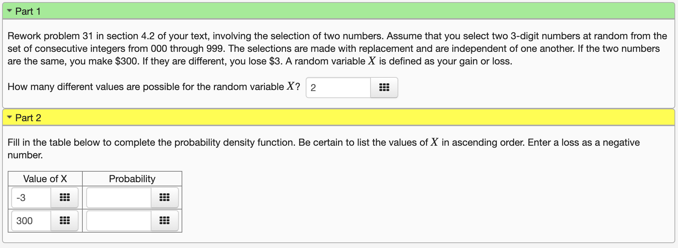The image size is (678, 248).
Task: Click the Value of X column header
Action: pyautogui.click(x=45, y=179)
